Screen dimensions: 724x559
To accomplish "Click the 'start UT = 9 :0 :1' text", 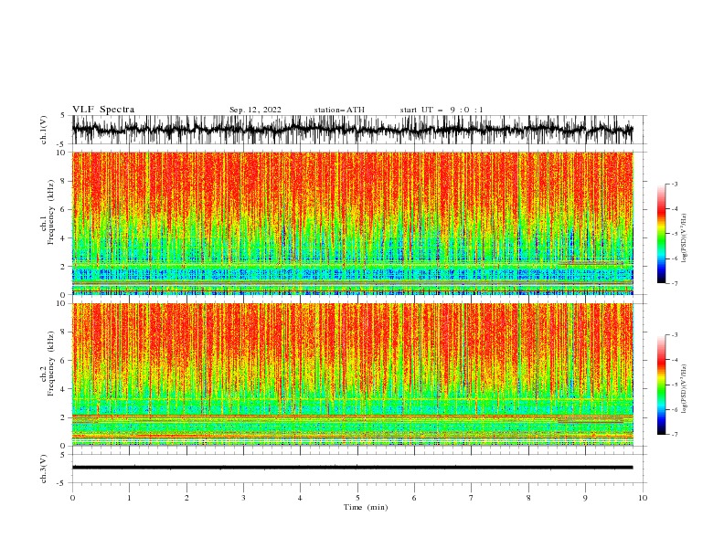I will tap(442, 110).
